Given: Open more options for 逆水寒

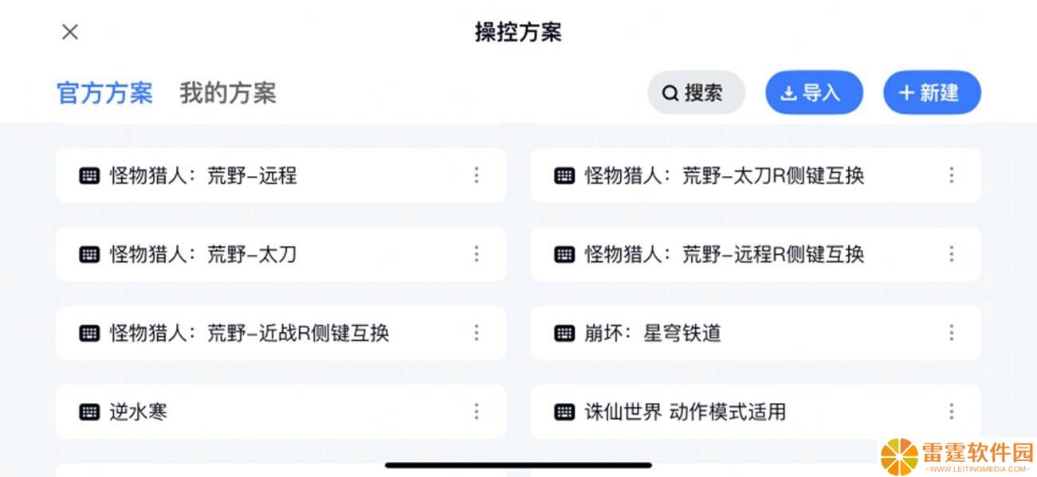Looking at the screenshot, I should pyautogui.click(x=477, y=412).
